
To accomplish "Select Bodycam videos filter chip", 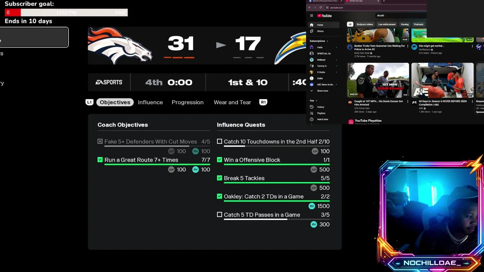I will tap(365, 25).
